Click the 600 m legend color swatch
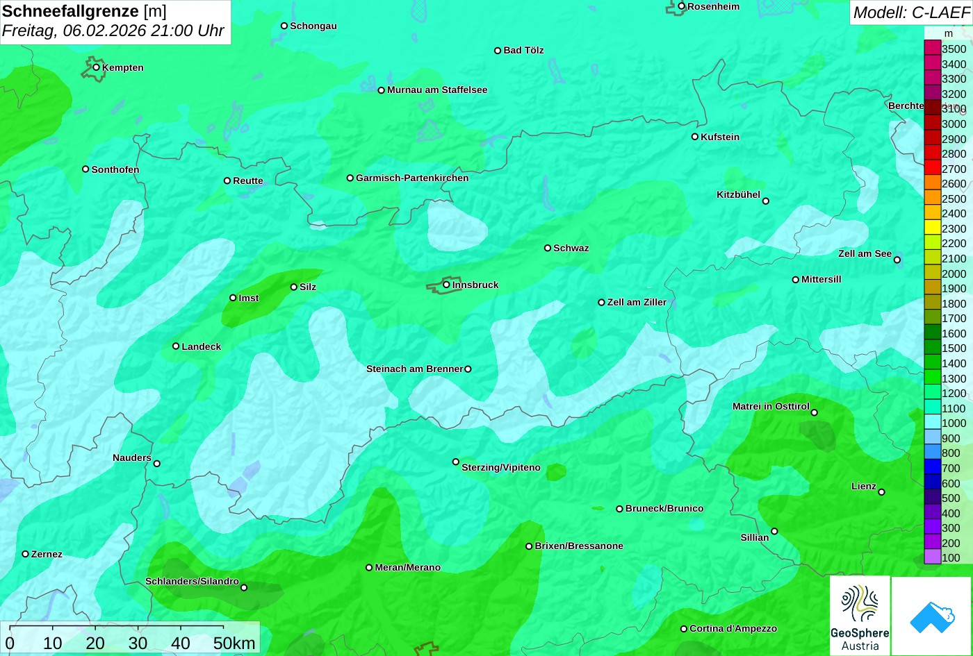Image resolution: width=973 pixels, height=656 pixels. coord(932,482)
